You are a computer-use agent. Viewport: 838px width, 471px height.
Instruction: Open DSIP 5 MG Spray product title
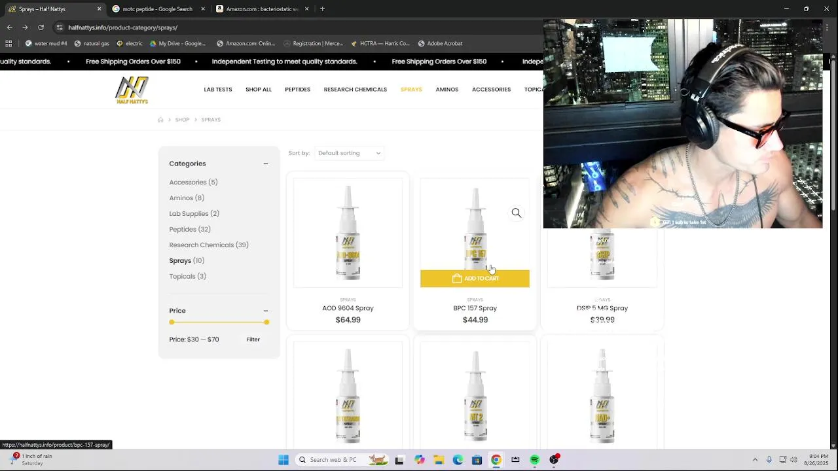pyautogui.click(x=602, y=308)
